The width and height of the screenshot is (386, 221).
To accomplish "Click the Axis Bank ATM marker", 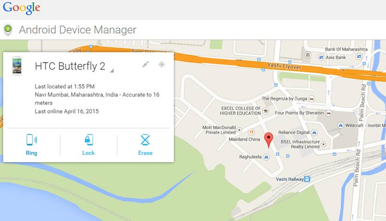I will [321, 57].
